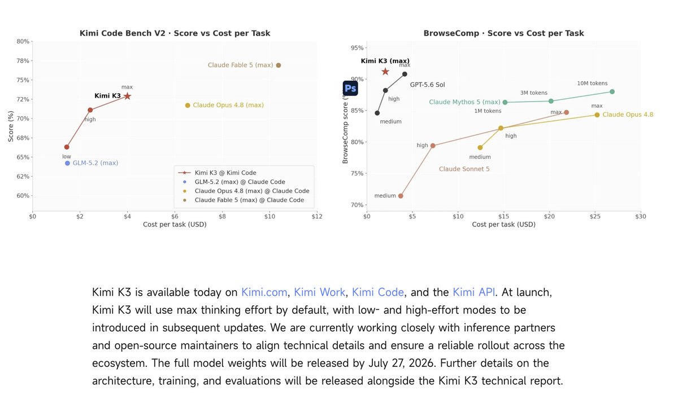This screenshot has height=394, width=678.
Task: Click the Kimi K3 red star in Code Bench chart
Action: coord(128,96)
